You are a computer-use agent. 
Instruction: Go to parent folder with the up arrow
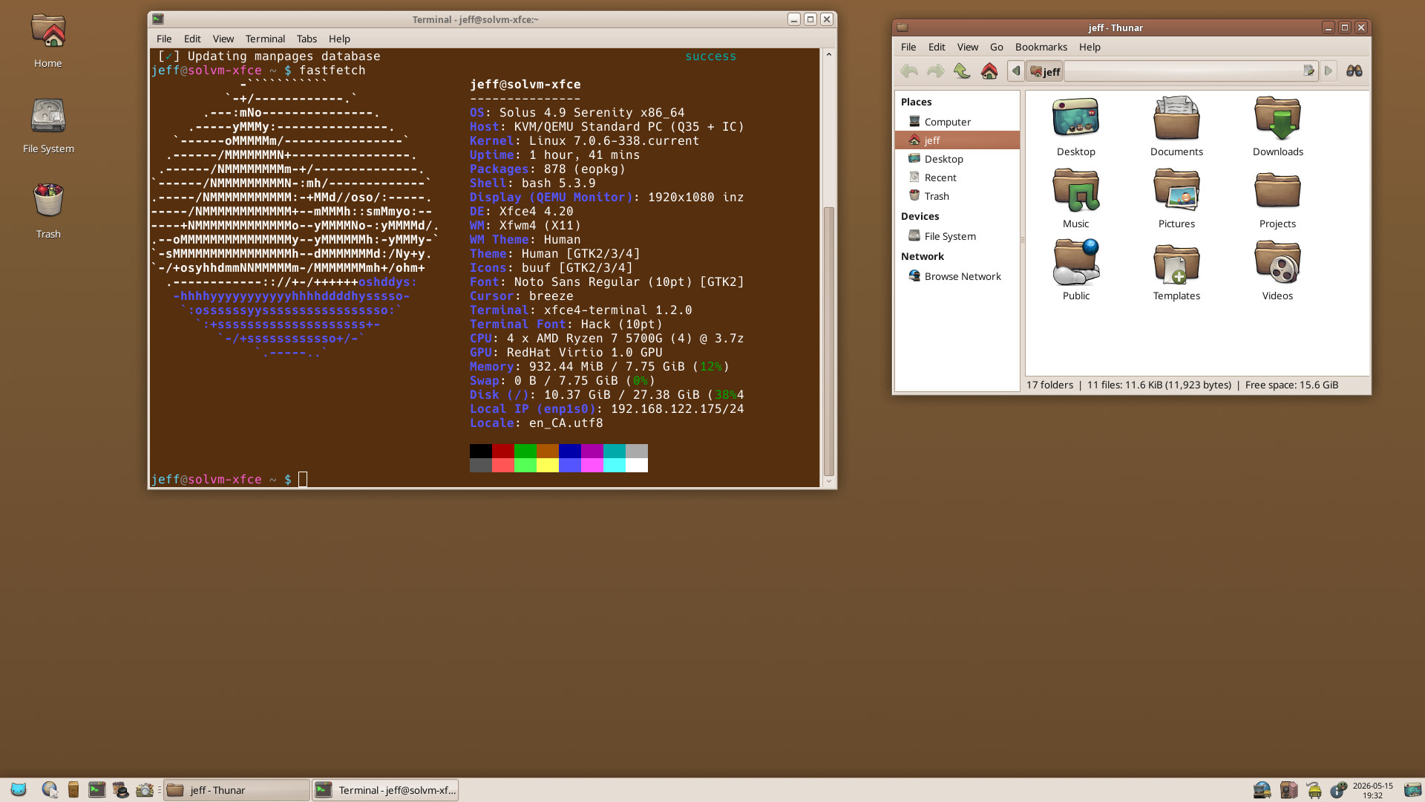point(963,71)
